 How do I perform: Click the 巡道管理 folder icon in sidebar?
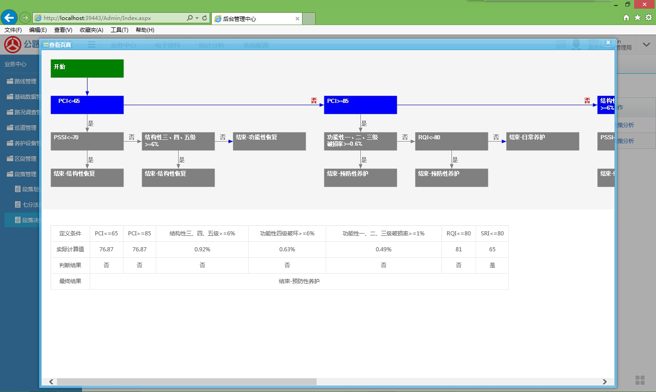pos(10,127)
